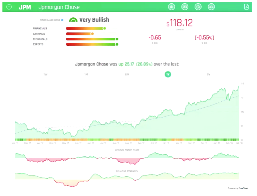257x196 pixels.
Task: Select the 1W time range
Action: click(45, 74)
